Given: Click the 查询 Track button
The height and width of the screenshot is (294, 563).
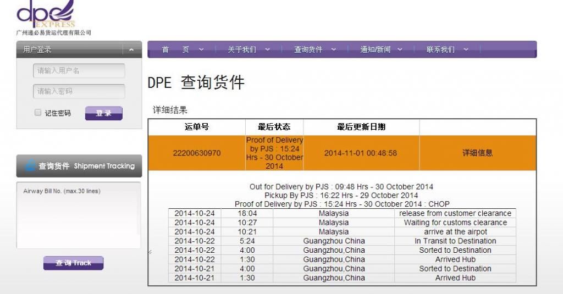Looking at the screenshot, I should pos(73,263).
